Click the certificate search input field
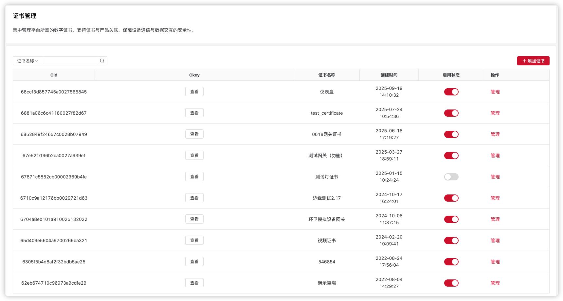The image size is (563, 301). (x=69, y=61)
